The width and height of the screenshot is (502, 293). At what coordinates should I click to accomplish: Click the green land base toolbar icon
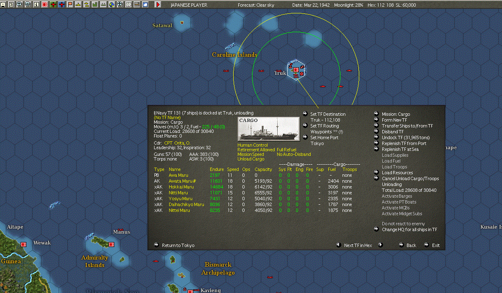95,5
